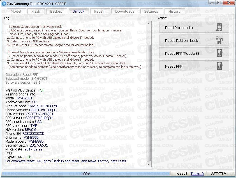Image resolution: width=236 pixels, height=178 pixels.
Task: Close the Z3X Samsung Tool window
Action: click(229, 3)
